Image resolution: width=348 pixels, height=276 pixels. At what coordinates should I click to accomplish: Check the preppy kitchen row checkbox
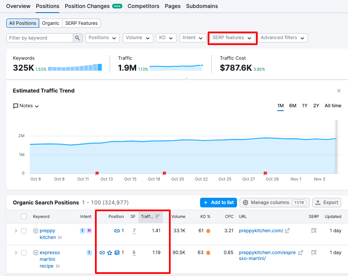tap(24, 231)
